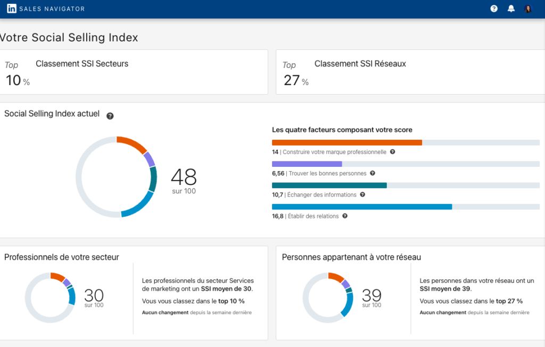Open the tooltip for Échanger des informations
545x347 pixels.
[362, 194]
